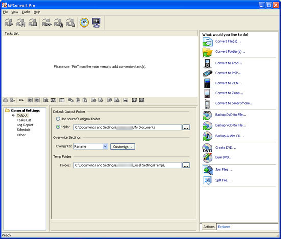Click the dashed select-all box icon

pos(6,100)
